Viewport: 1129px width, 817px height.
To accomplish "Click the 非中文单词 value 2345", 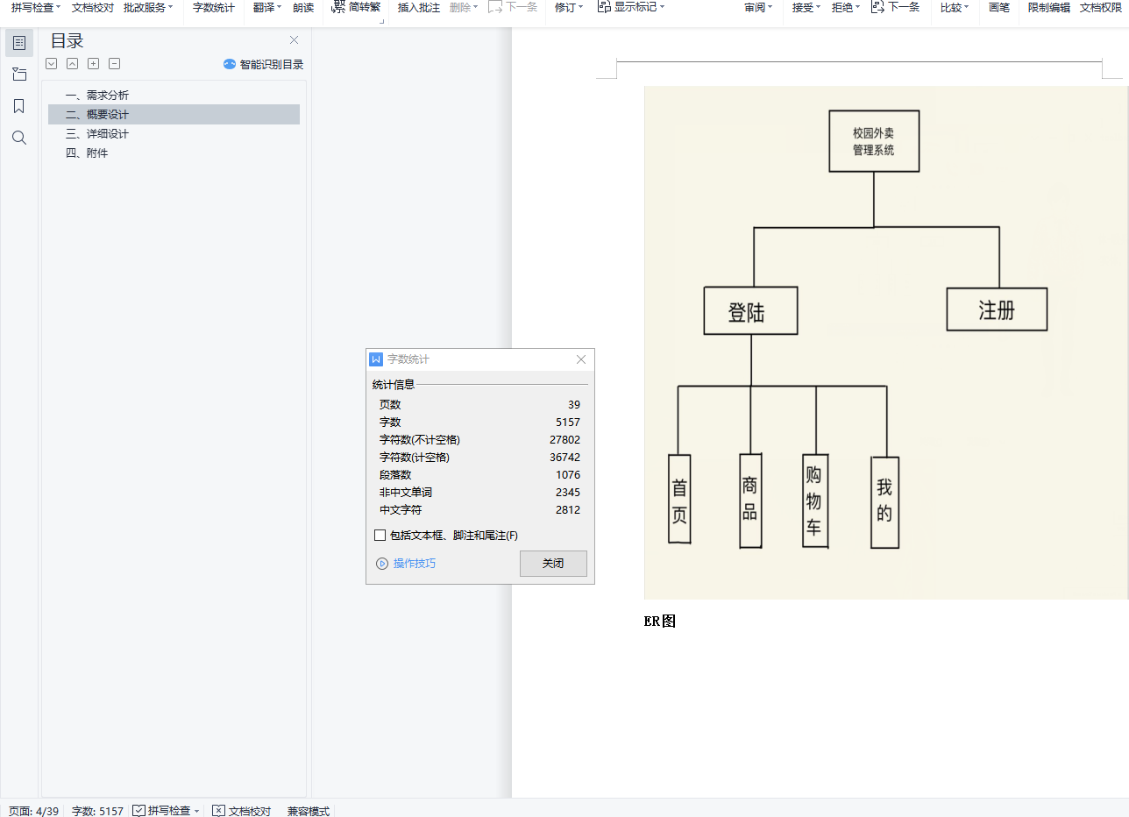I will coord(568,493).
